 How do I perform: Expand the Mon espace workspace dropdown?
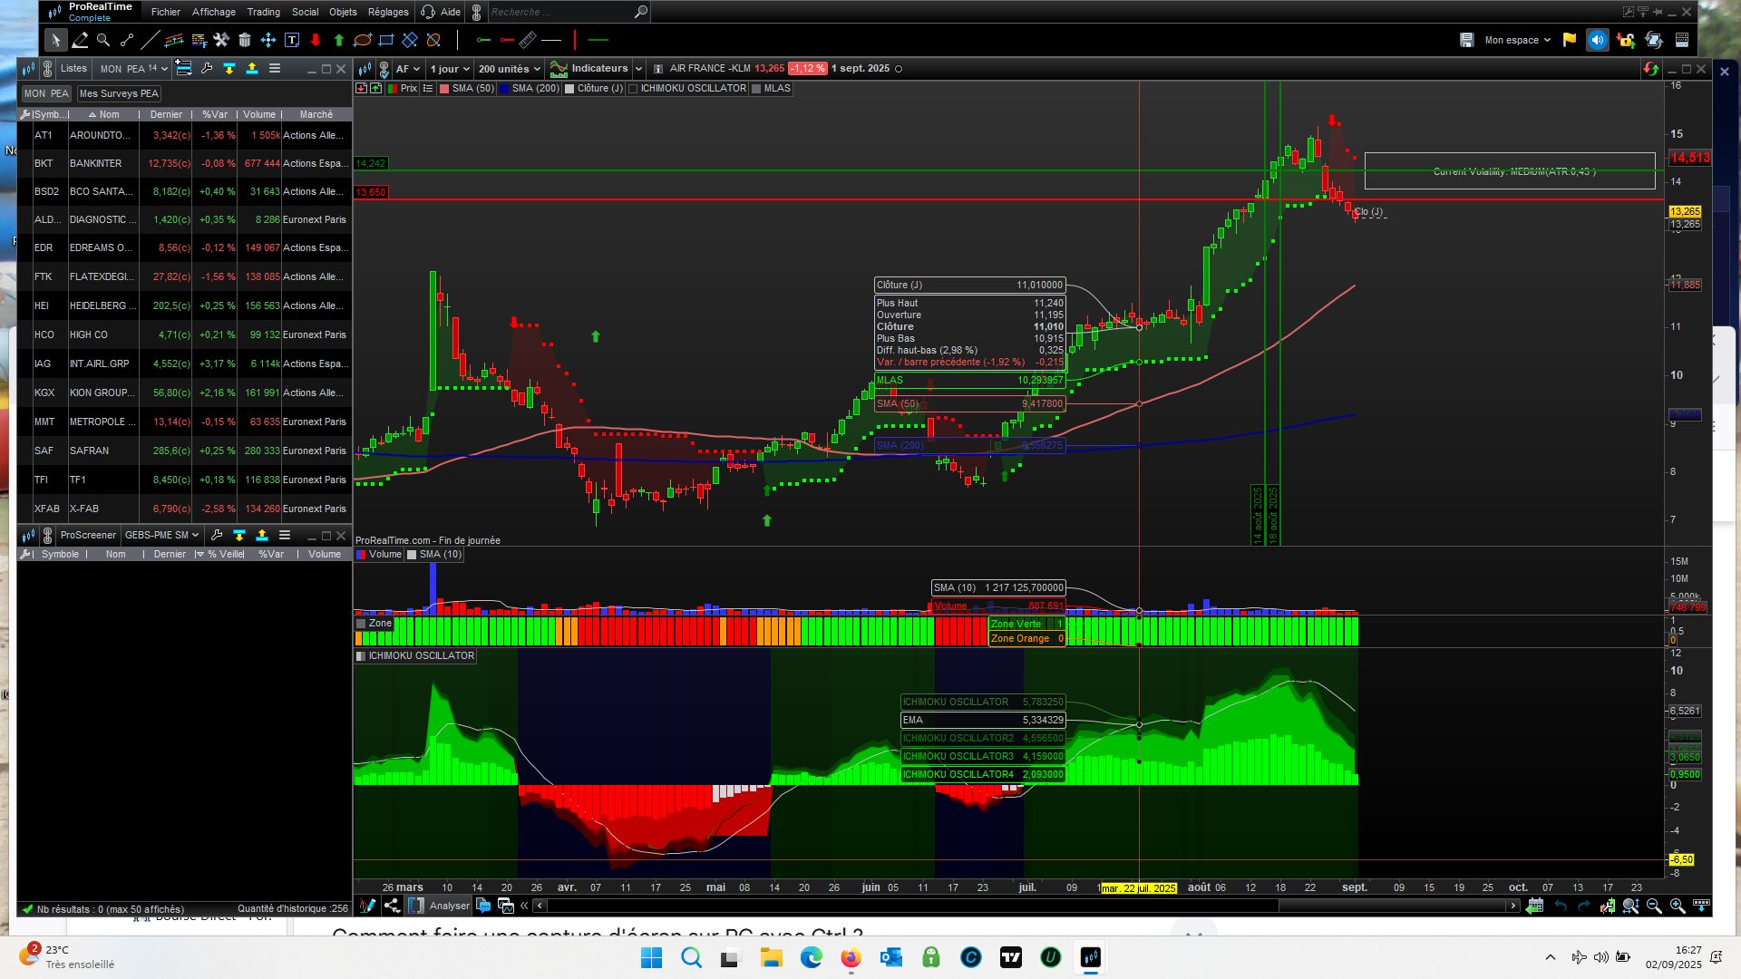(x=1517, y=40)
